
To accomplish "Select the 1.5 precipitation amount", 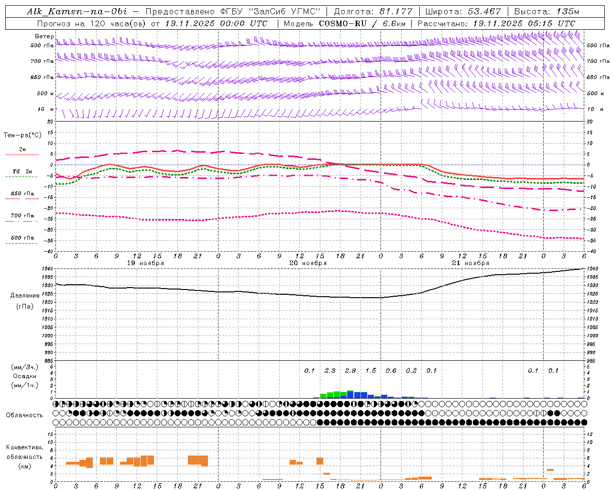I will tap(371, 370).
